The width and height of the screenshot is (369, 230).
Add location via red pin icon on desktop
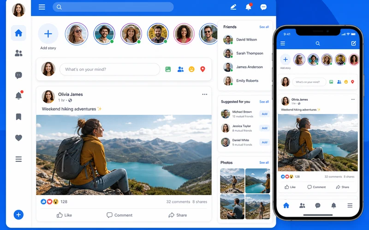[x=202, y=69]
